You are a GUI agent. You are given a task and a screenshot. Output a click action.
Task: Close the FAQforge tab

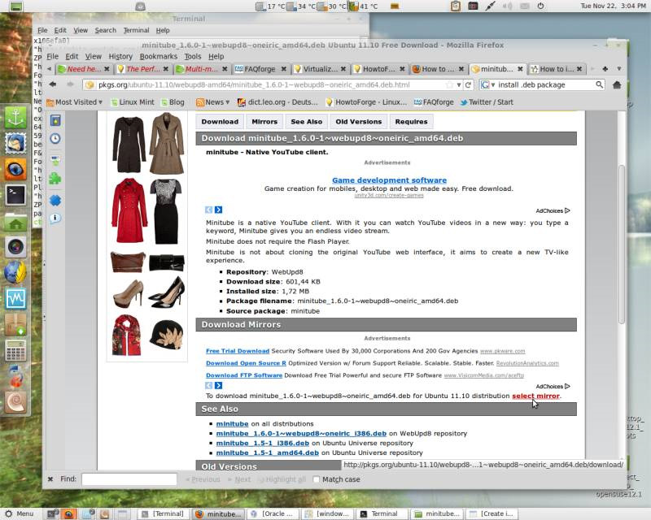[283, 69]
